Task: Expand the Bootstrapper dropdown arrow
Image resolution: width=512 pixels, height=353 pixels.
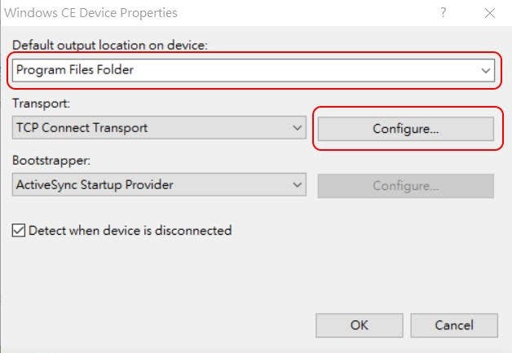Action: pyautogui.click(x=297, y=185)
